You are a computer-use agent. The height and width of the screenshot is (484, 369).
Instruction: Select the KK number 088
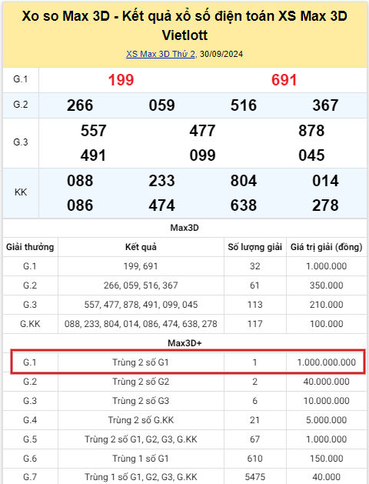pos(80,181)
